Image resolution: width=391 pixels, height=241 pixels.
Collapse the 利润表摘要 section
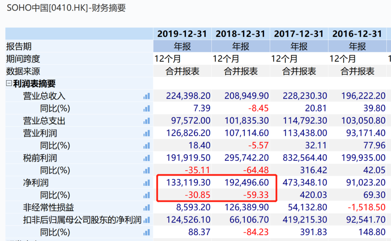coord(9,83)
